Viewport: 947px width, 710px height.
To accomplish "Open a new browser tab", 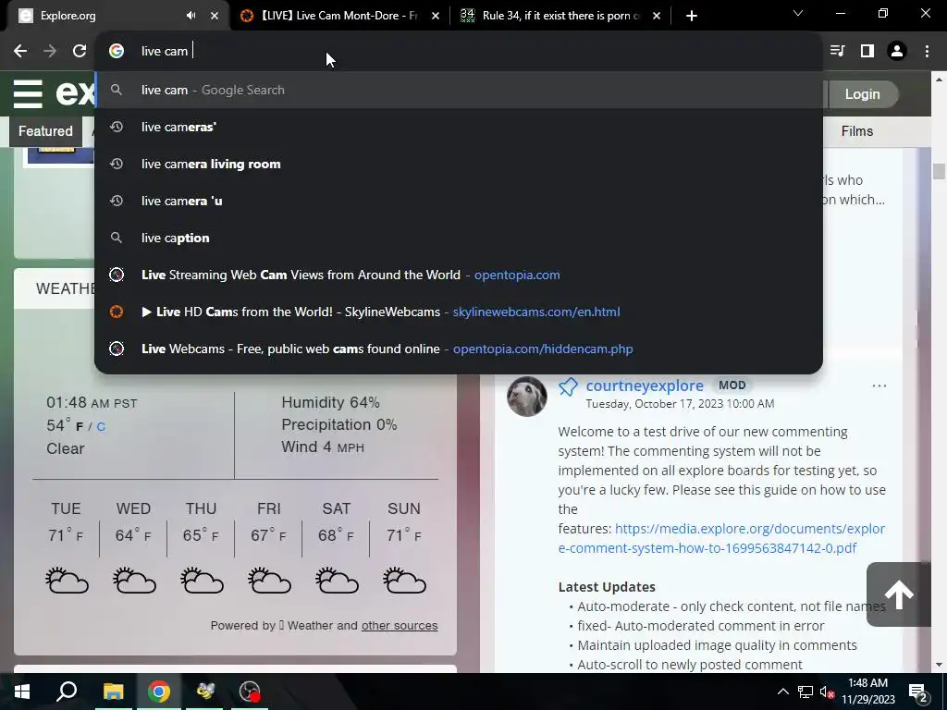I will [692, 16].
